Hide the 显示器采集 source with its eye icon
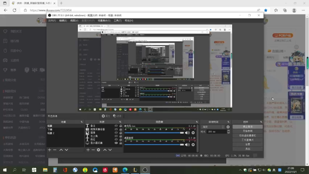Screen dimensions: 309x174 coord(116,143)
